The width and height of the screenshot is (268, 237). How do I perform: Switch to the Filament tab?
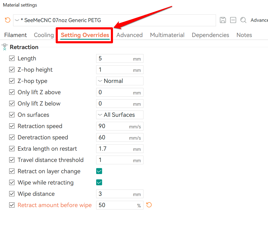point(16,35)
